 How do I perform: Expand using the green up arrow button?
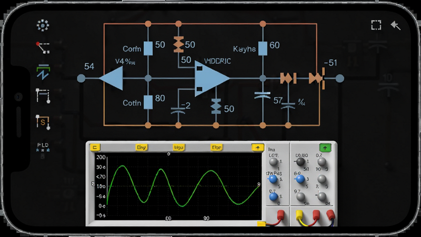point(325,148)
